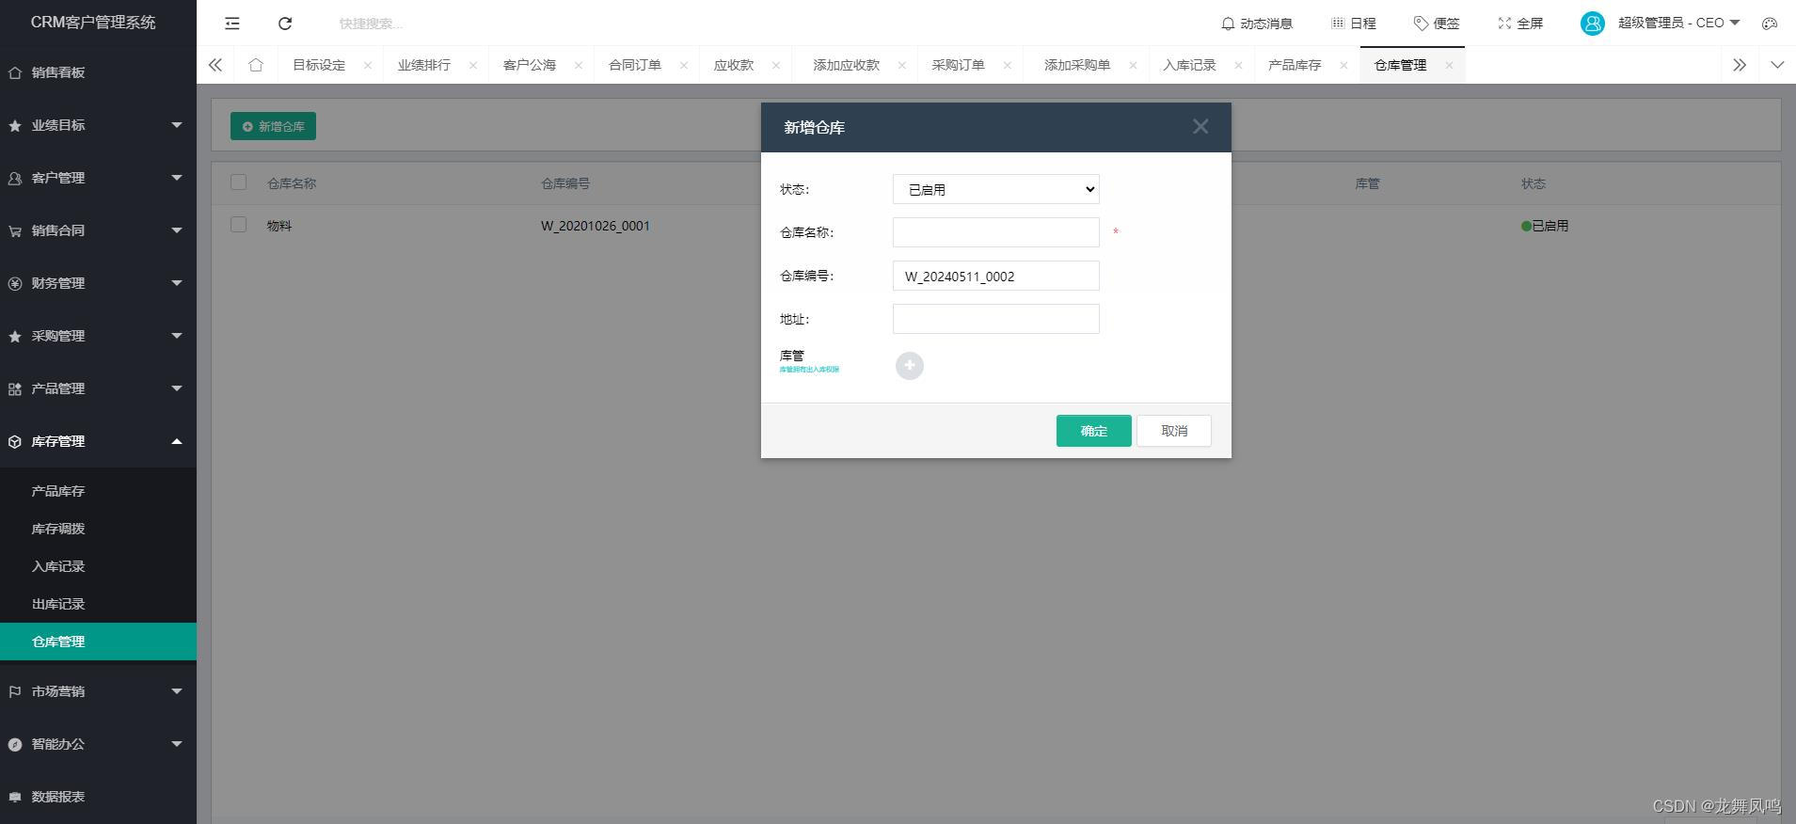
Task: Click the 已启用 status in 物料 row
Action: pyautogui.click(x=1545, y=226)
